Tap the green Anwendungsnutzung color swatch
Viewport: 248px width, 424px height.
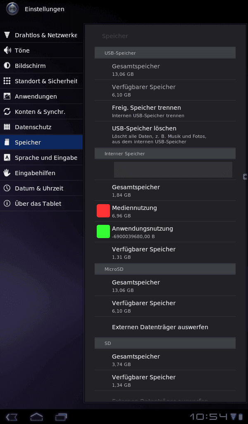coord(103,231)
